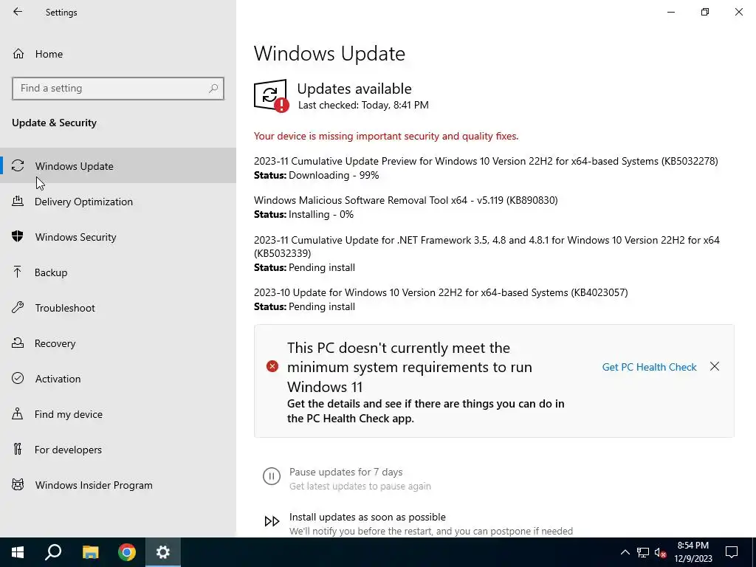The width and height of the screenshot is (756, 567).
Task: Click the network icon in system tray
Action: click(643, 552)
